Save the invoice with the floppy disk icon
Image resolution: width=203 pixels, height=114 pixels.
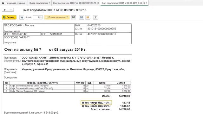82,17
